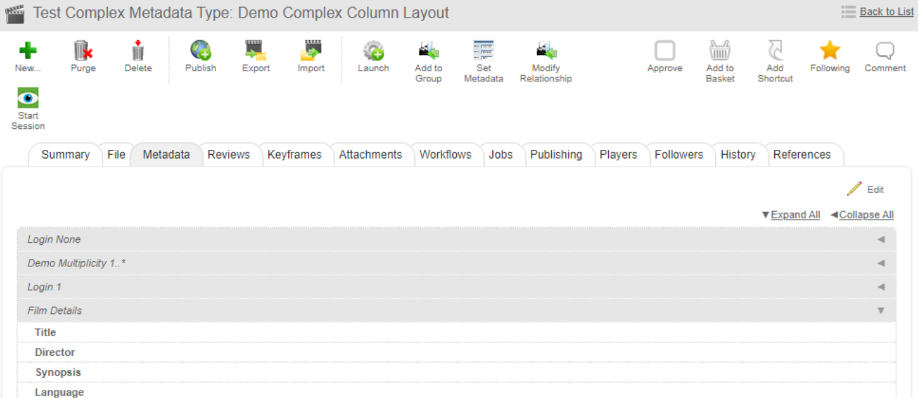The height and width of the screenshot is (398, 918).
Task: Start a session with eye icon
Action: (x=28, y=99)
